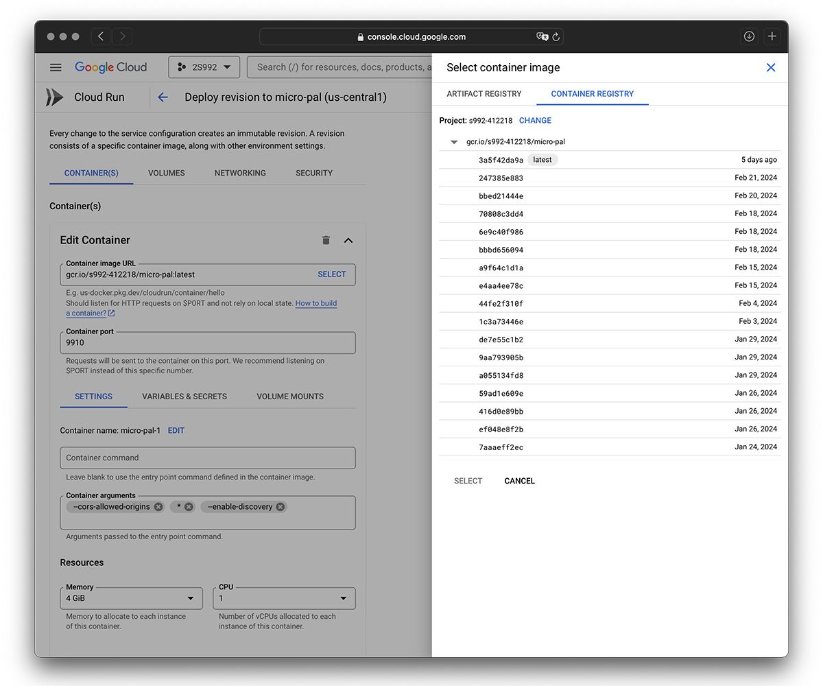Click CHANGE next to Project s992-412218

click(535, 120)
